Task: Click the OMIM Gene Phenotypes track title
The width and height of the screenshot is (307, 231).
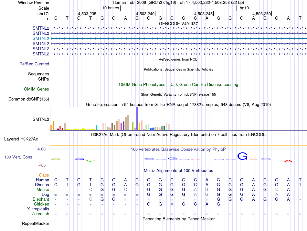Action: pyautogui.click(x=178, y=84)
